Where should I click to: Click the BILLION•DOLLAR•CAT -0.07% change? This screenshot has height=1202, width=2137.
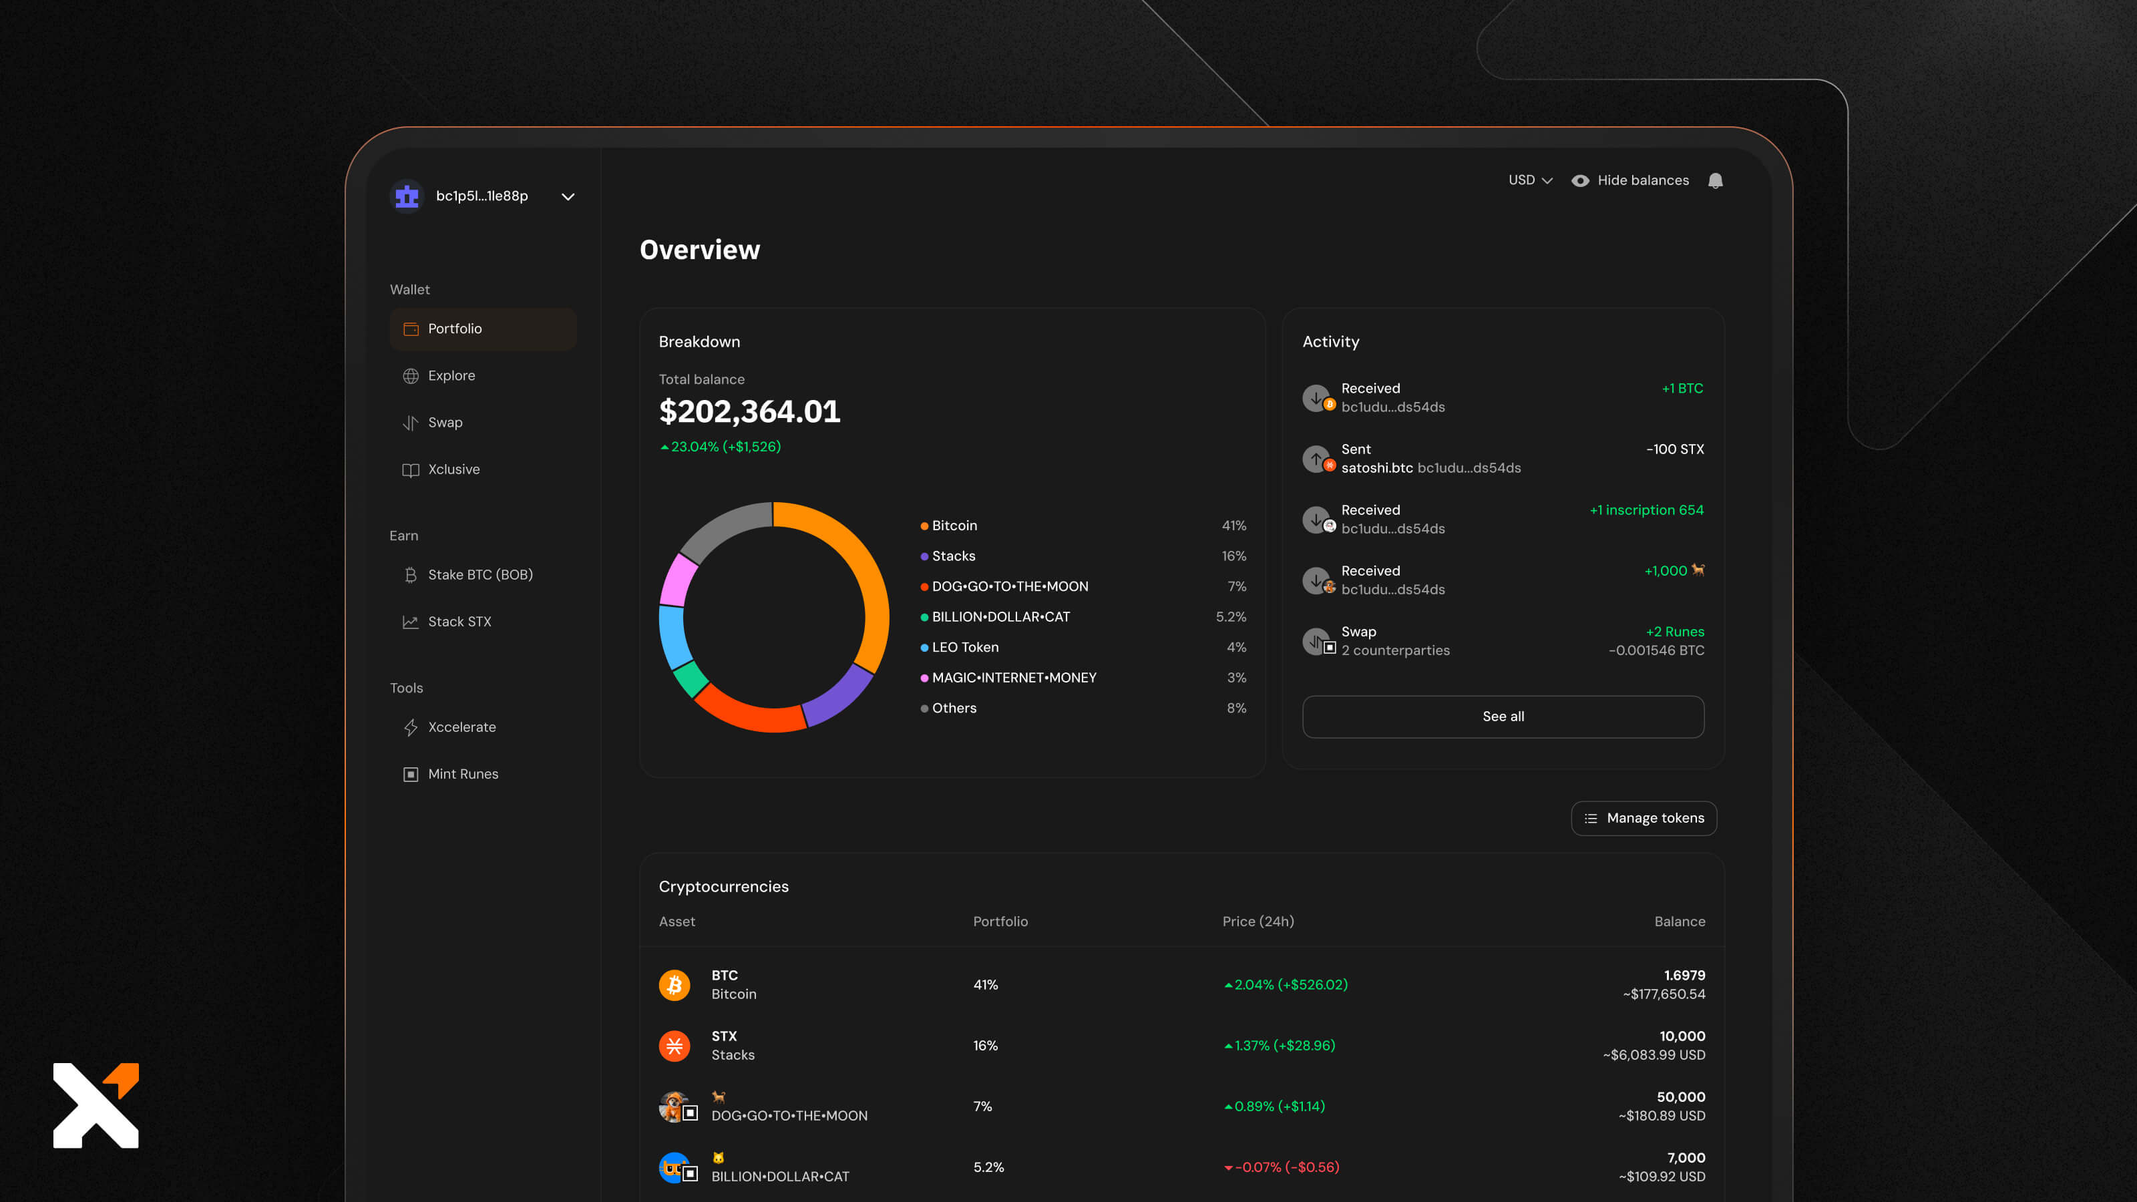(x=1282, y=1167)
